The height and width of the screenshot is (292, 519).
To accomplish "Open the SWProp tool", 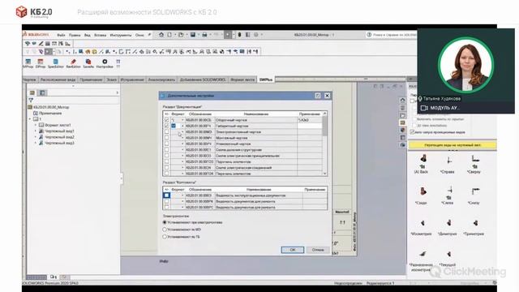I will click(28, 63).
